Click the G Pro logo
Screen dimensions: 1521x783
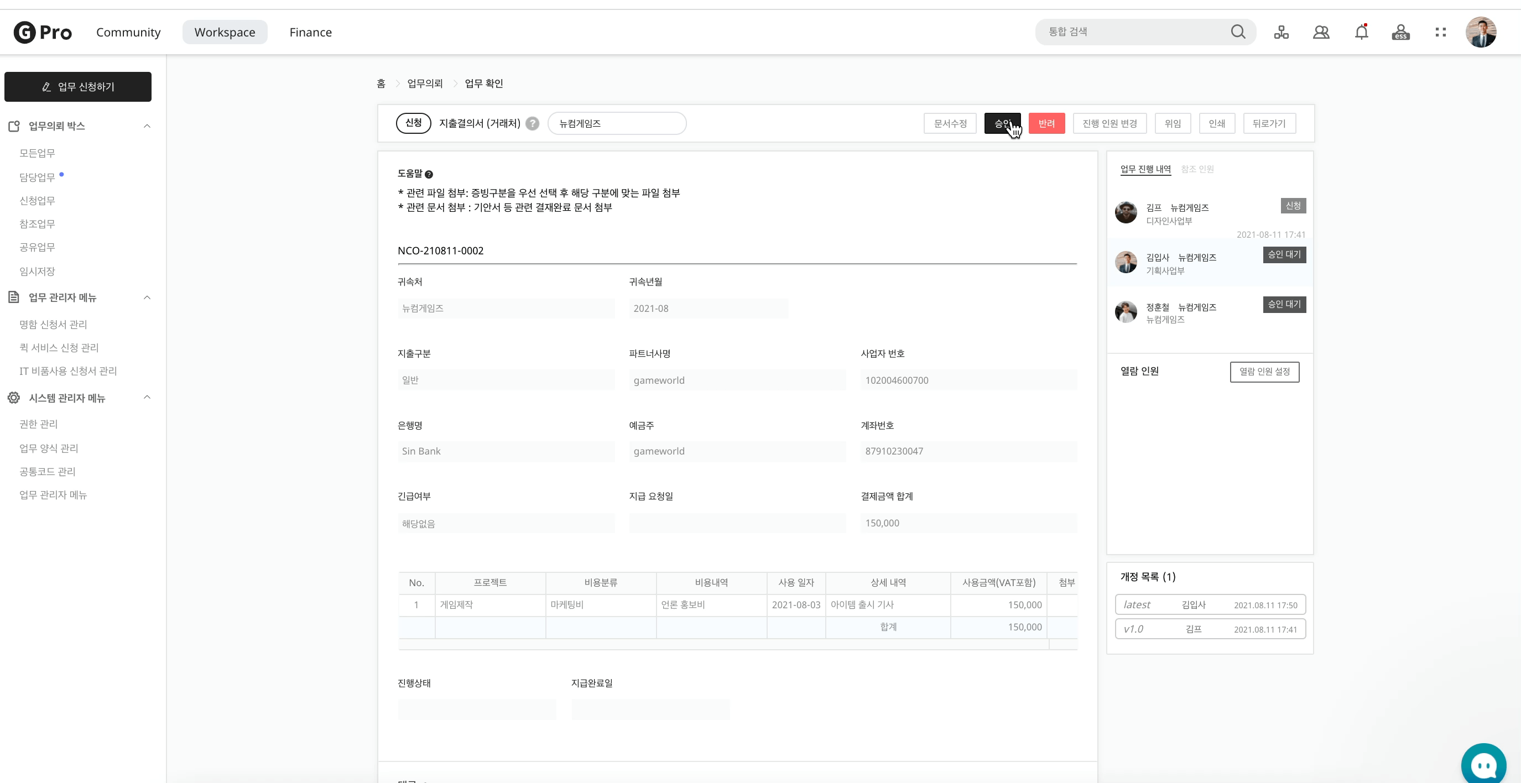coord(43,32)
